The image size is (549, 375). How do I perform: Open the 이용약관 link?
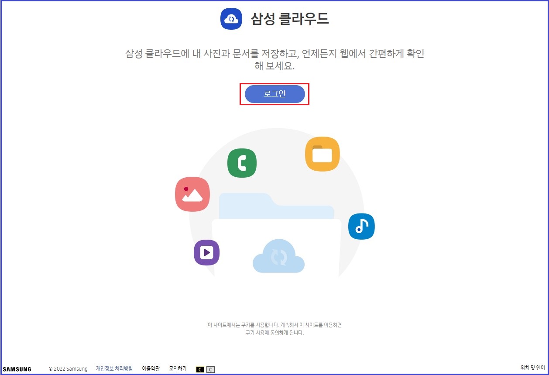pyautogui.click(x=151, y=369)
